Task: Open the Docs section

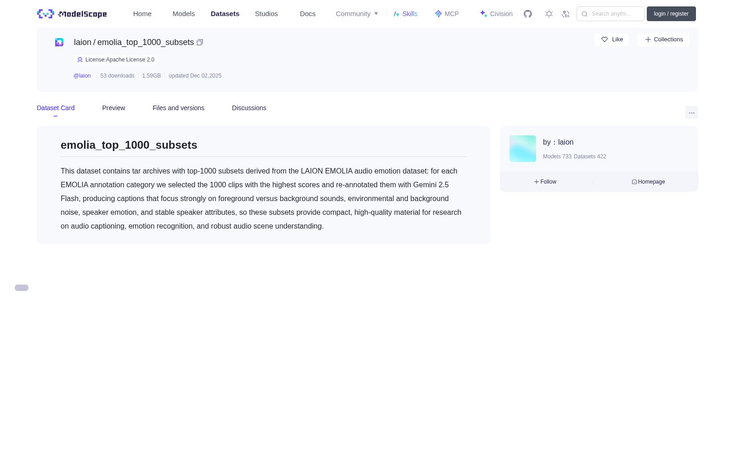Action: pyautogui.click(x=308, y=14)
